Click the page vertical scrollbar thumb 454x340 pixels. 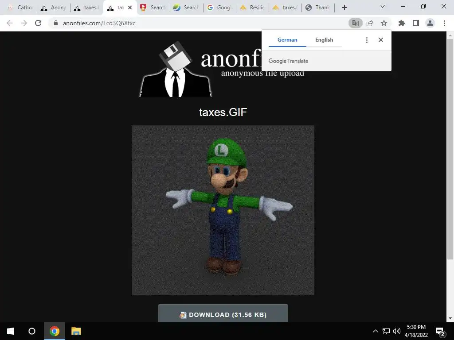pyautogui.click(x=450, y=149)
